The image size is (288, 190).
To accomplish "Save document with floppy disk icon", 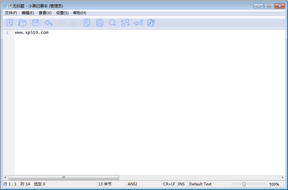I will click(x=36, y=23).
